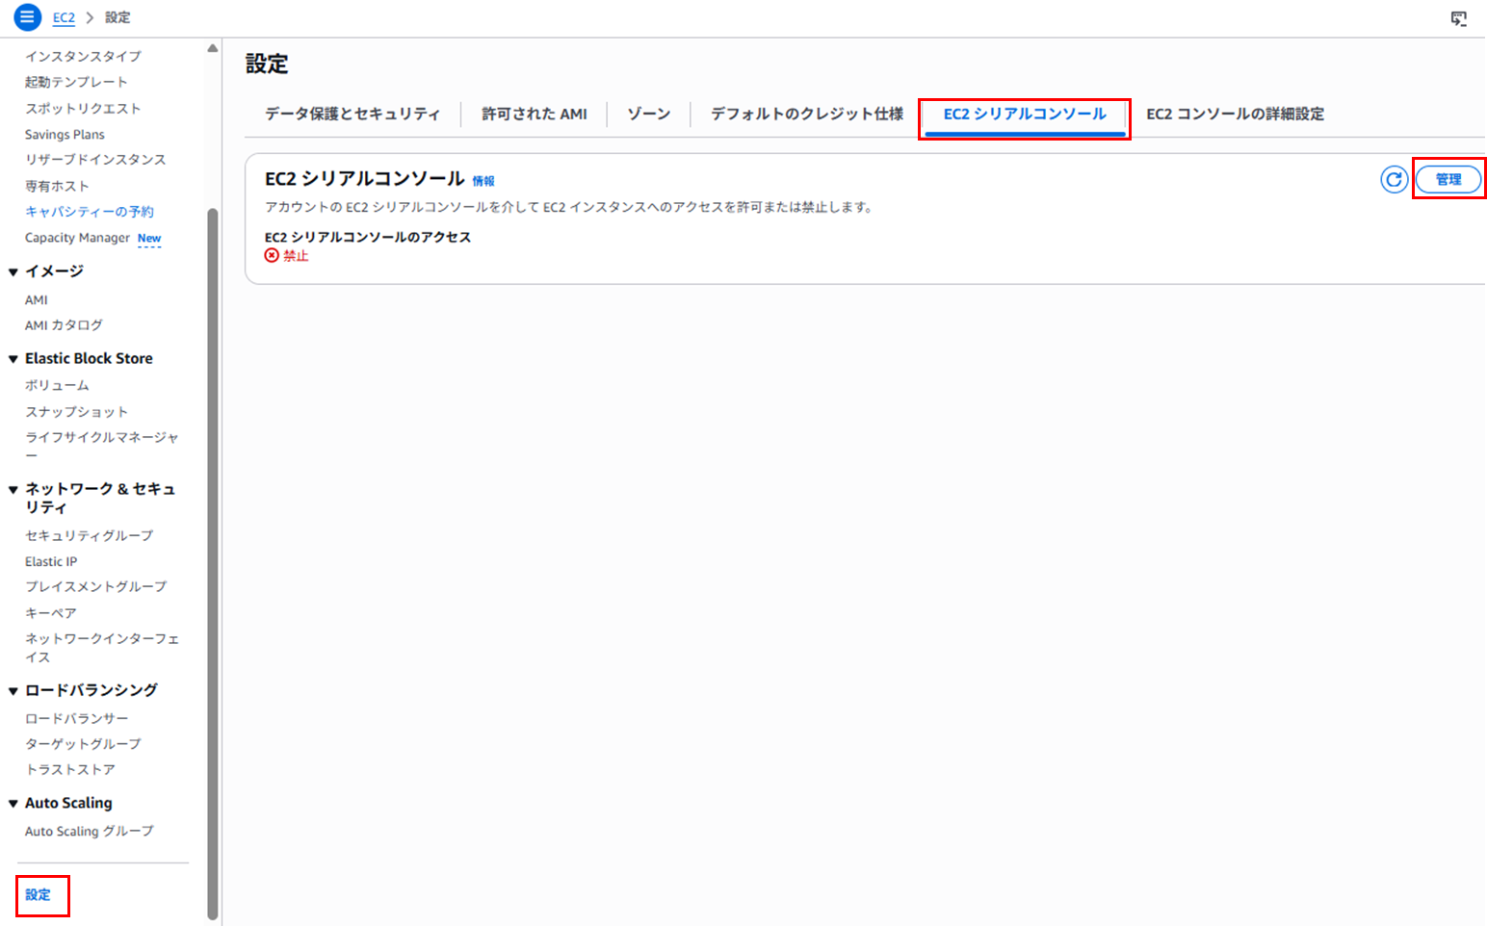Click the sidebar vertical scrollbar thumb
This screenshot has width=1487, height=926.
(213, 564)
